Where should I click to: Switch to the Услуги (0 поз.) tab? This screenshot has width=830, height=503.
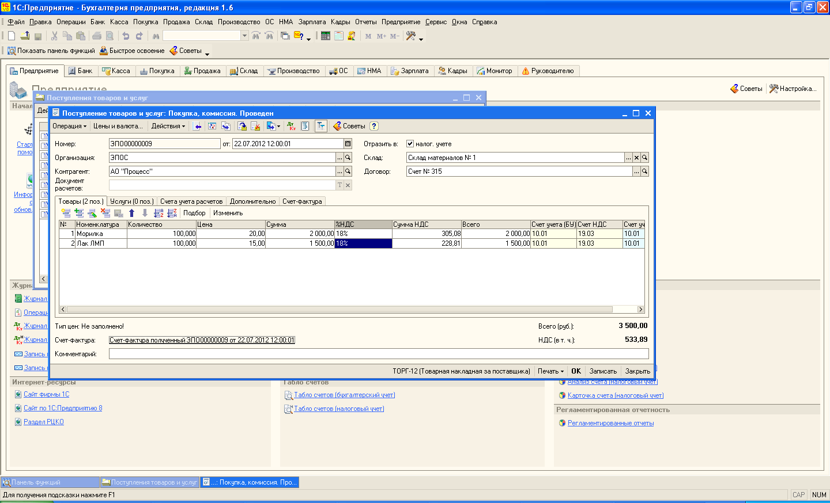pyautogui.click(x=131, y=201)
